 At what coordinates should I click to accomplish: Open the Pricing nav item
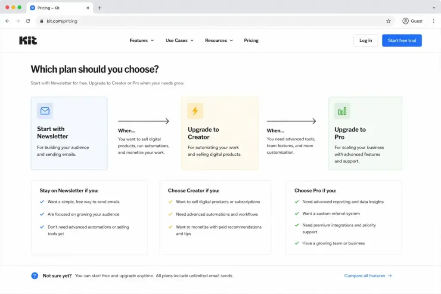pos(251,40)
